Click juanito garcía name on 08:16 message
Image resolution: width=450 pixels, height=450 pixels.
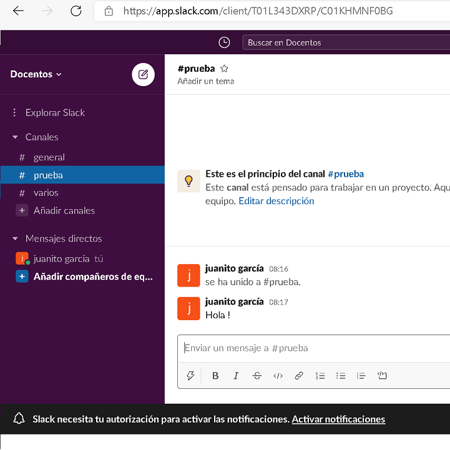[x=234, y=268]
